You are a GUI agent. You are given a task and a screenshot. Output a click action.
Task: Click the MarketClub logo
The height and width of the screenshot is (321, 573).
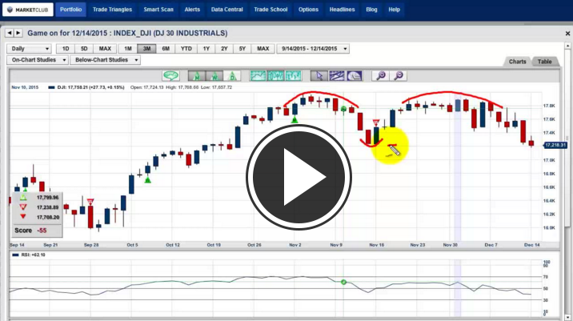[x=28, y=10]
